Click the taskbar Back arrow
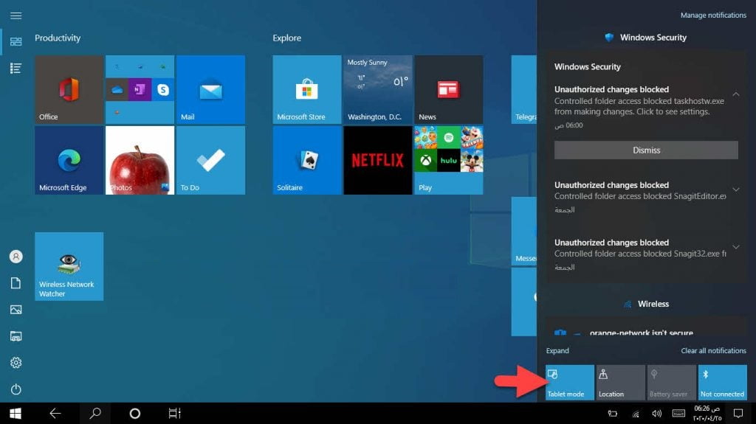756x424 pixels. click(55, 414)
